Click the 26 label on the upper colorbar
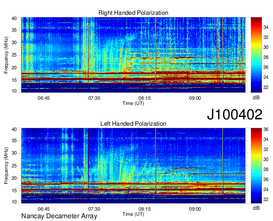Viewport: 273px width, 221px height. click(266, 67)
